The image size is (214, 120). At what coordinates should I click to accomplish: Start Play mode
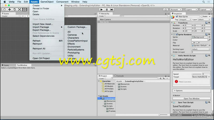pos(101,10)
